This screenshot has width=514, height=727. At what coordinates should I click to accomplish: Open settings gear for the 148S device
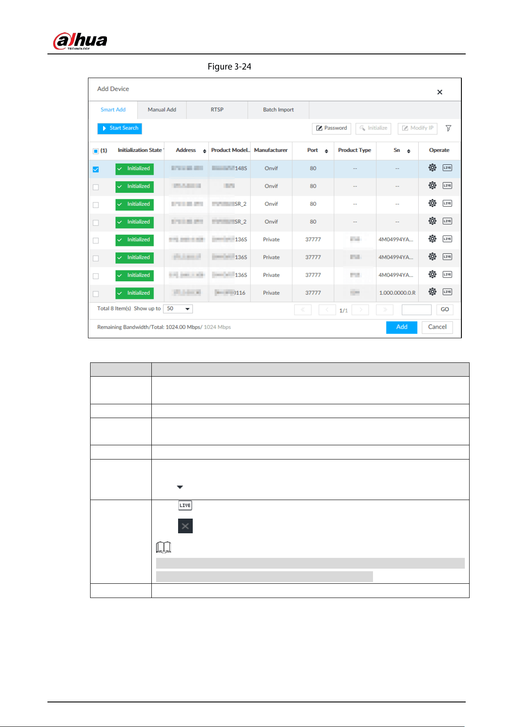click(432, 168)
